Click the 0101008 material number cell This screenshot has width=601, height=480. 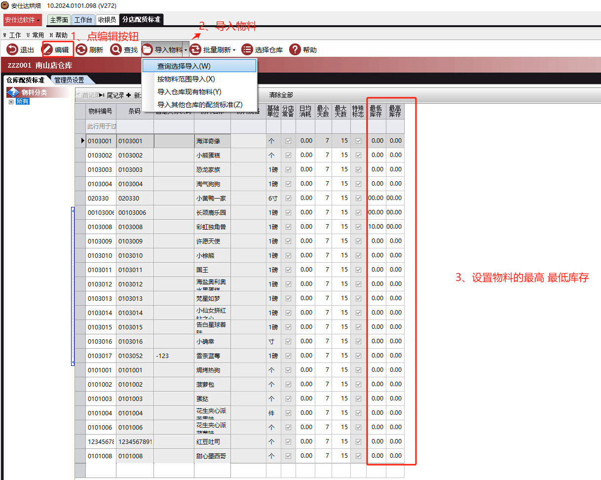[101, 456]
